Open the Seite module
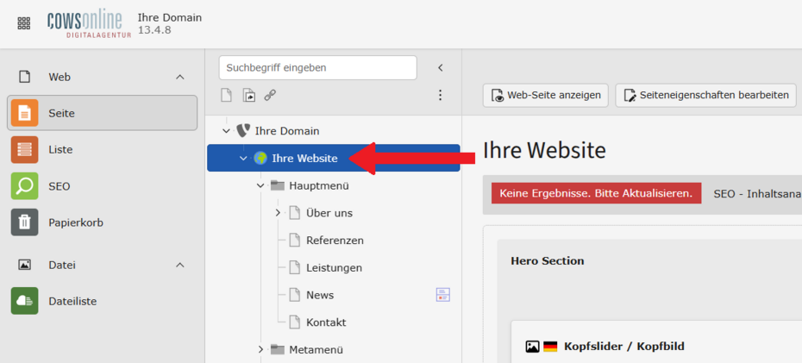Image resolution: width=802 pixels, height=363 pixels. click(x=103, y=113)
